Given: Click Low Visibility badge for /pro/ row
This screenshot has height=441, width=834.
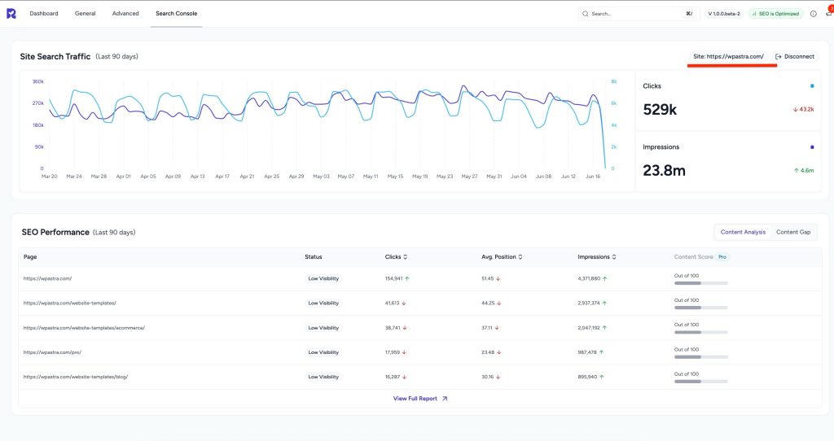Looking at the screenshot, I should (323, 352).
